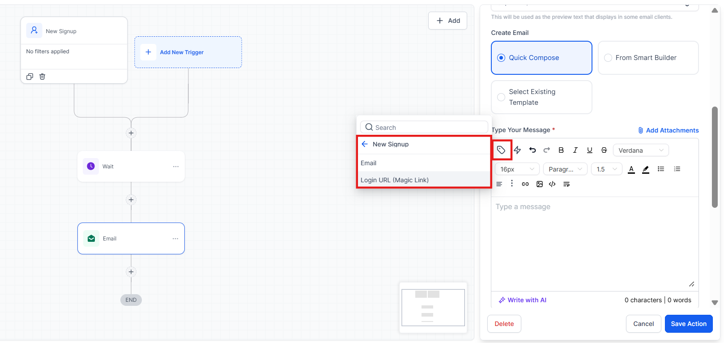Open the custom values tag icon
The width and height of the screenshot is (724, 343).
501,150
